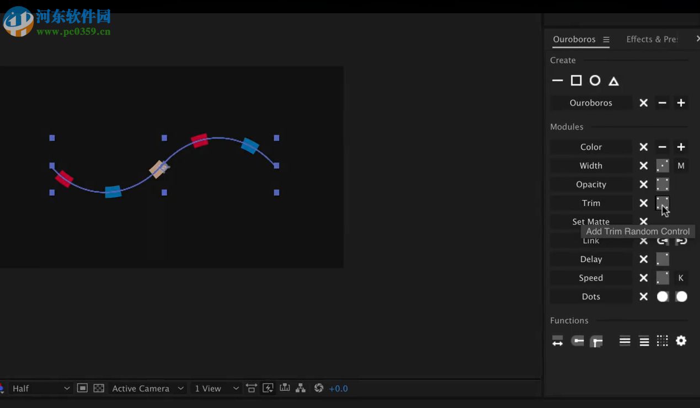Apply the Trim module
The height and width of the screenshot is (408, 700).
591,203
